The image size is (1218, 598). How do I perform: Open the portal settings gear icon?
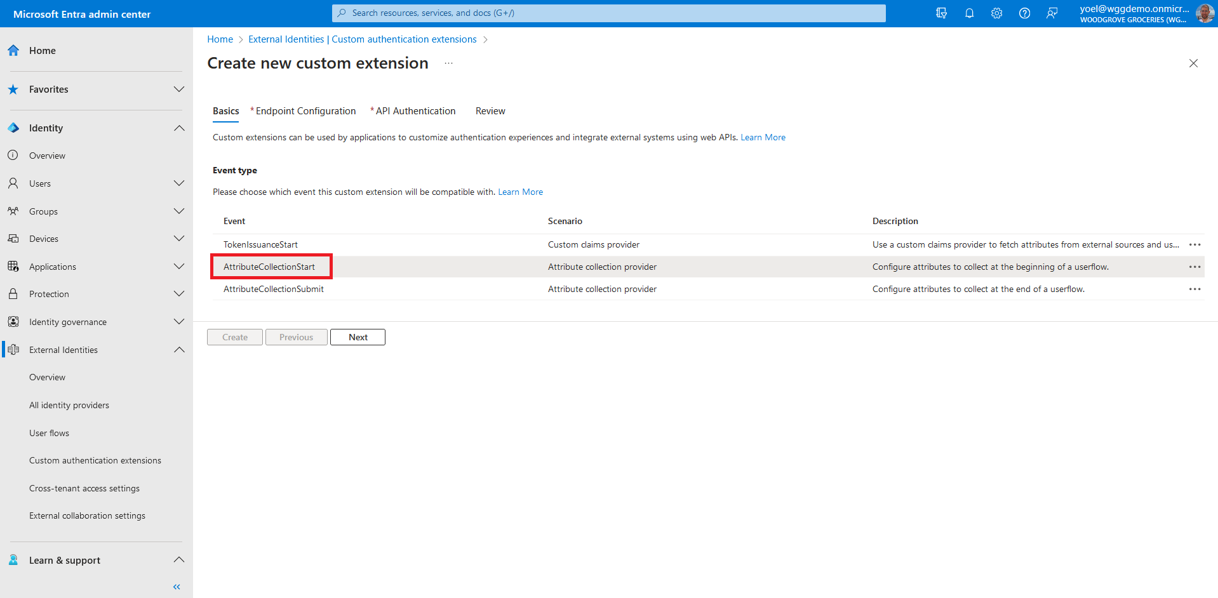(996, 13)
